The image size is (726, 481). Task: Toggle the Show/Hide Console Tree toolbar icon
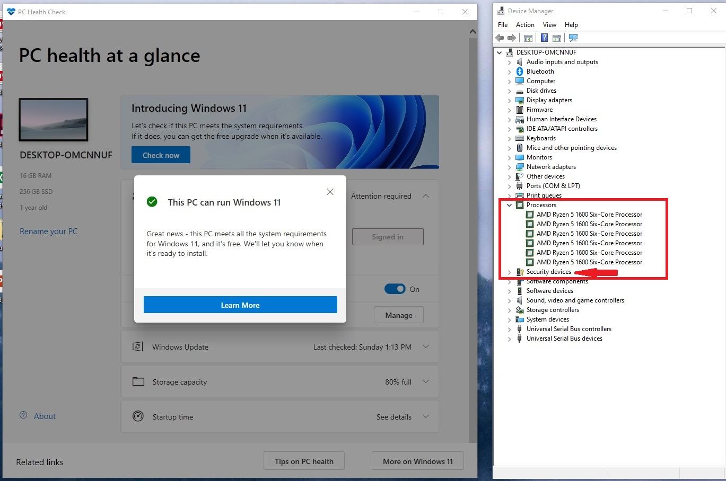pos(528,38)
